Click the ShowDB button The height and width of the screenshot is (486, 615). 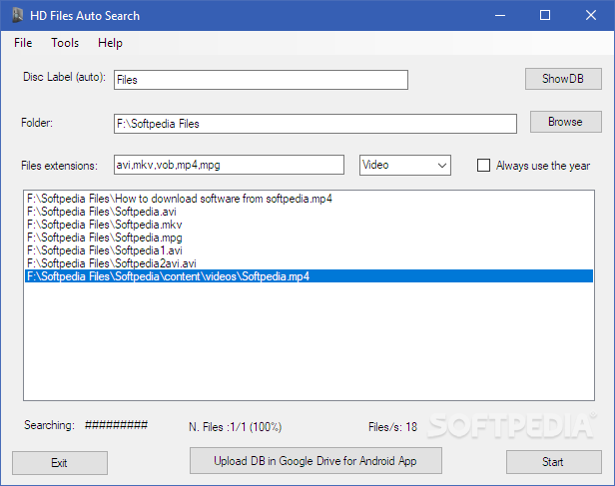click(563, 79)
